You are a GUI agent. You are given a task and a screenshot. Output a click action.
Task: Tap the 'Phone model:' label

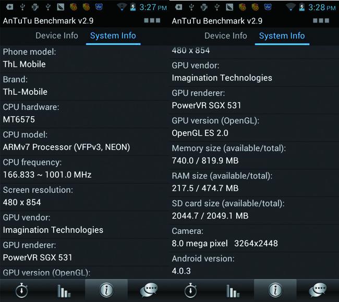click(29, 52)
